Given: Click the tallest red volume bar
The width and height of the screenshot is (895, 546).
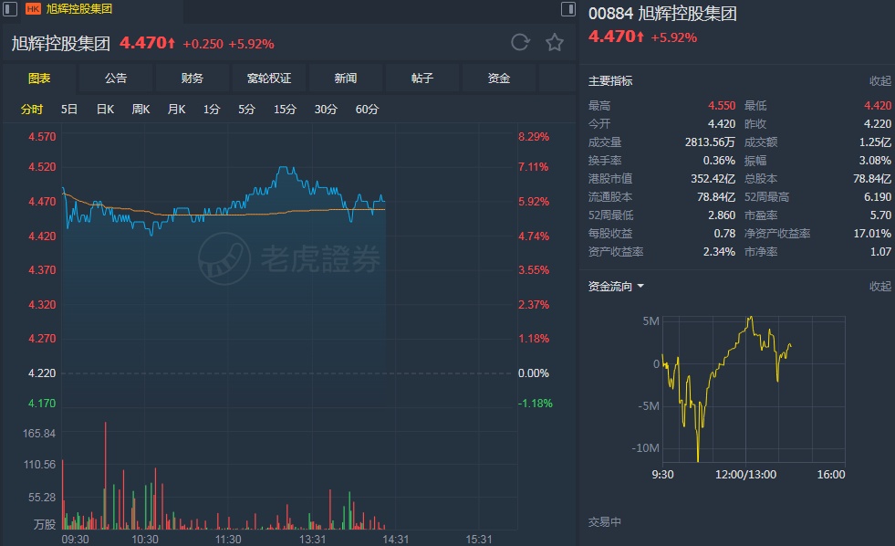Looking at the screenshot, I should 106,475.
